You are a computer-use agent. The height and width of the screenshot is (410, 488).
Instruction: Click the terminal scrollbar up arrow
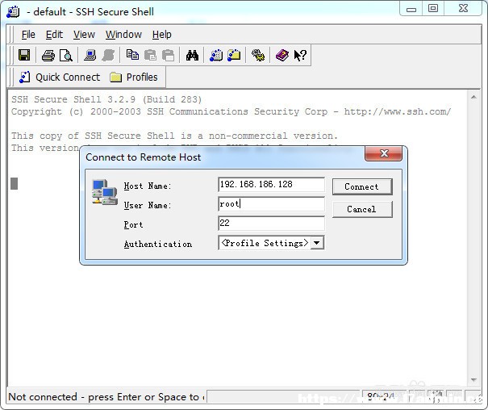click(x=473, y=98)
